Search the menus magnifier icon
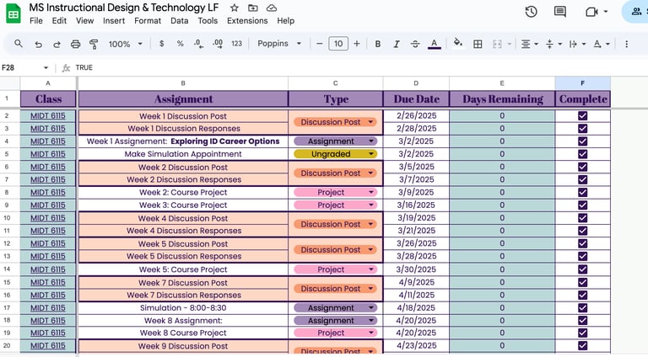 click(x=19, y=43)
